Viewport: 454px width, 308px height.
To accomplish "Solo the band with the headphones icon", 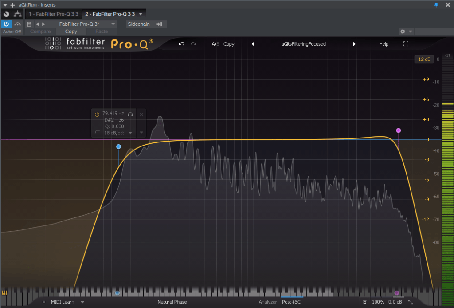I will pos(130,114).
